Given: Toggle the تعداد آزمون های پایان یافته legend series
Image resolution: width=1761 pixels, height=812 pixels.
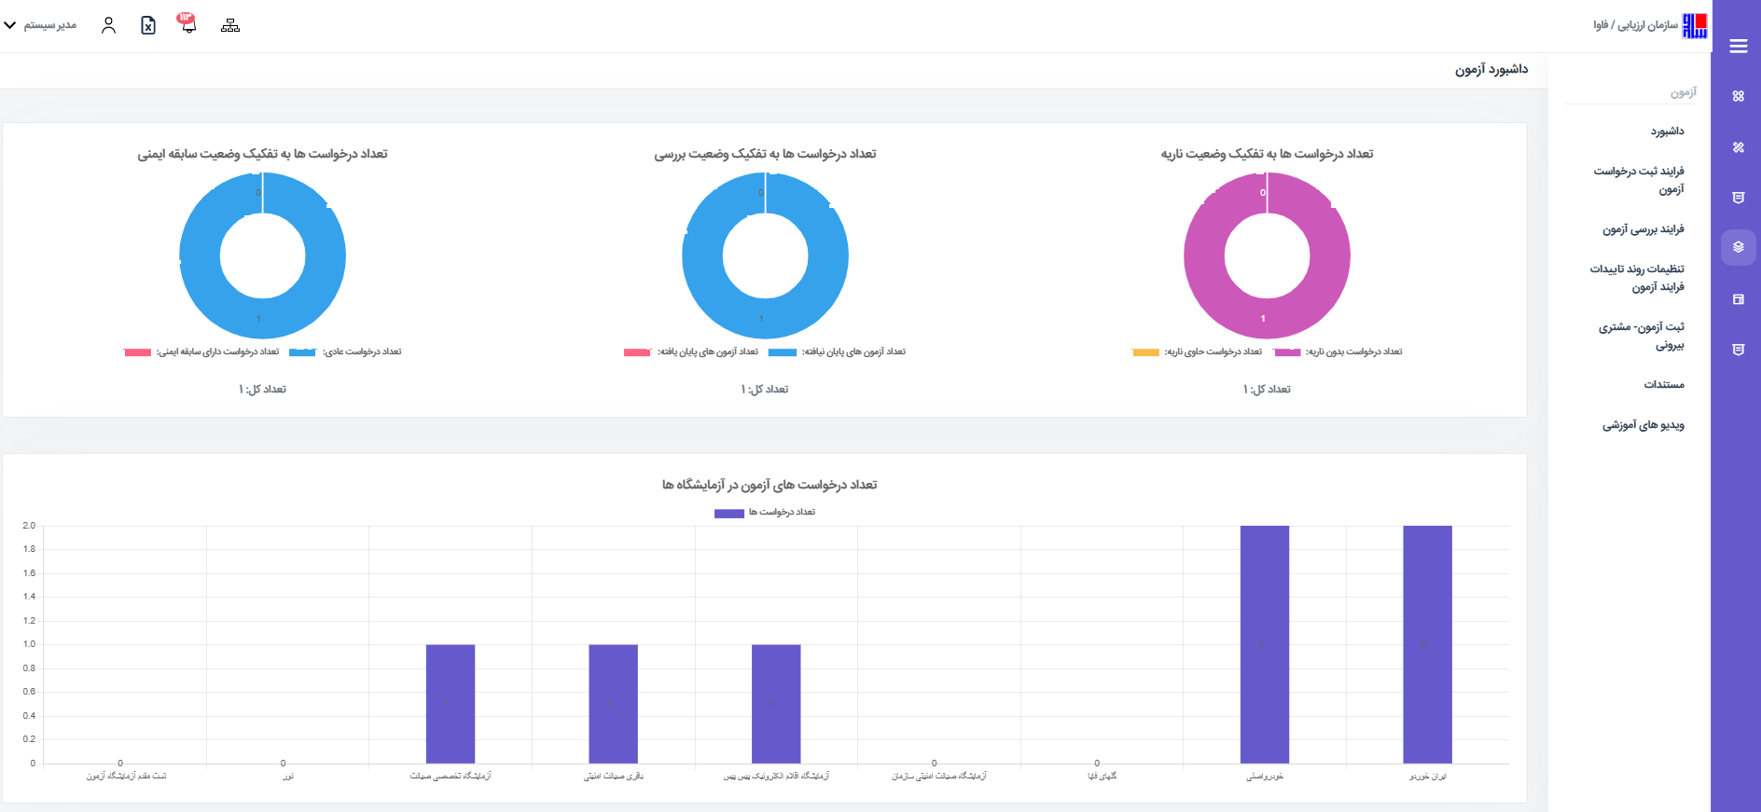Looking at the screenshot, I should [691, 352].
